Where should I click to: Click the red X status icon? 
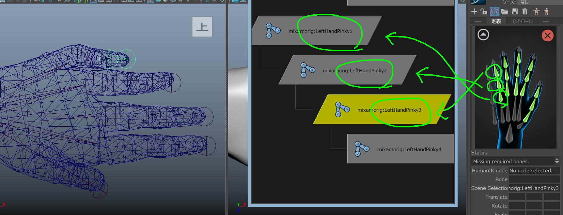coord(548,36)
